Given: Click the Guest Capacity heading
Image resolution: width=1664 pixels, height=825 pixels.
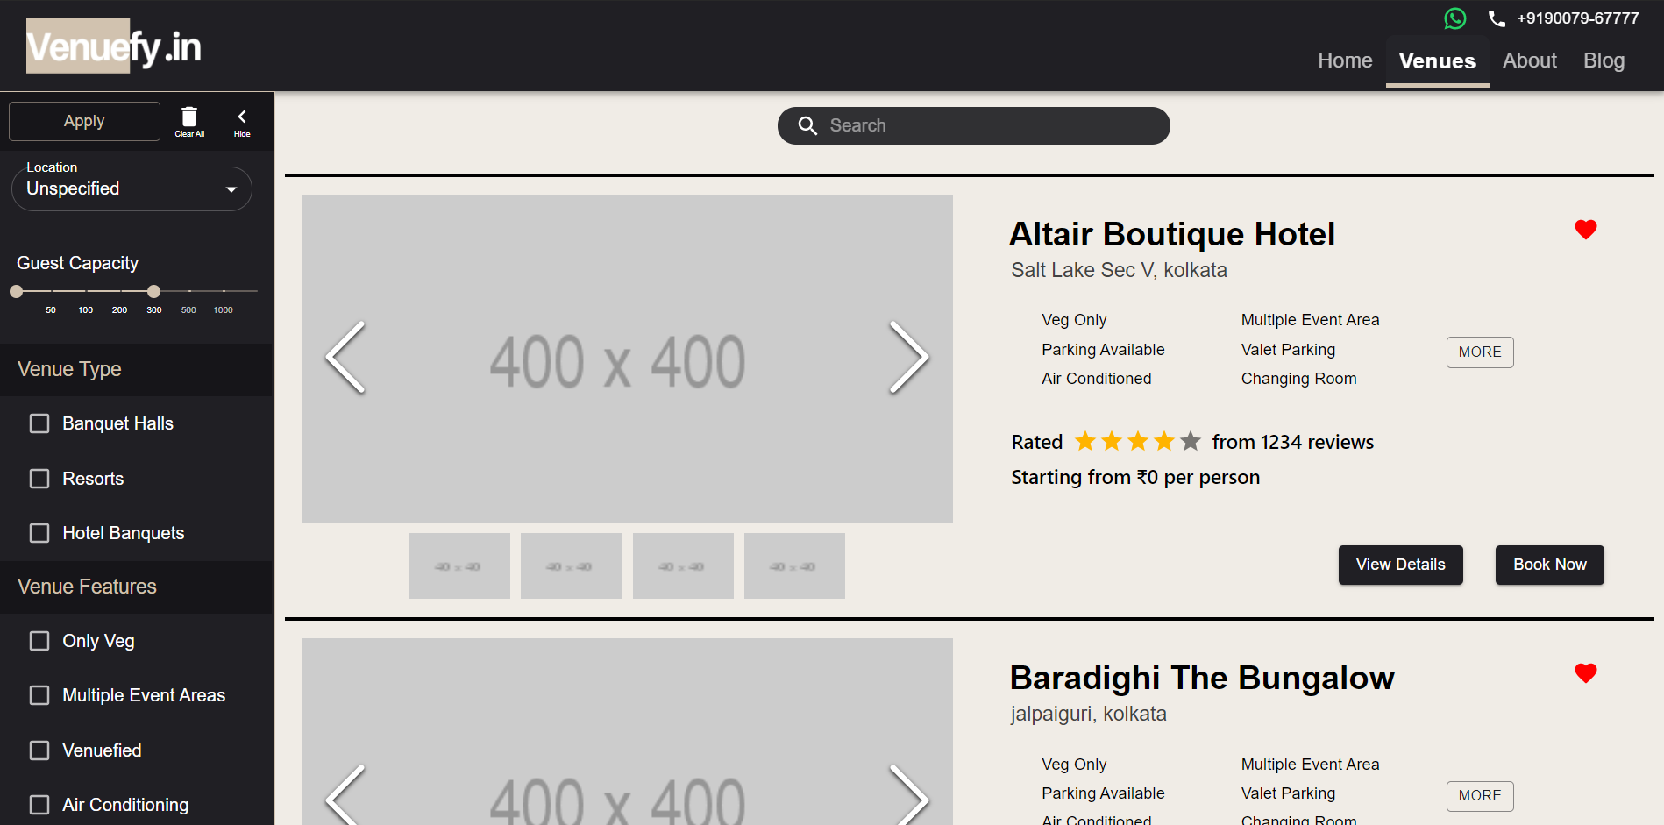Looking at the screenshot, I should pos(77,263).
